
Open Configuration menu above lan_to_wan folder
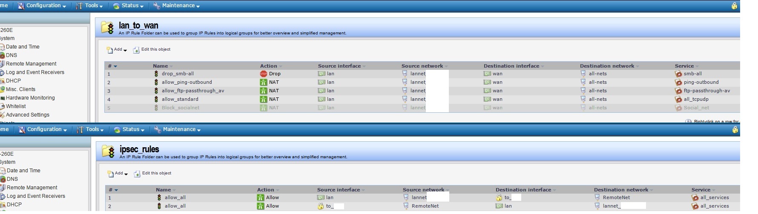42,6
